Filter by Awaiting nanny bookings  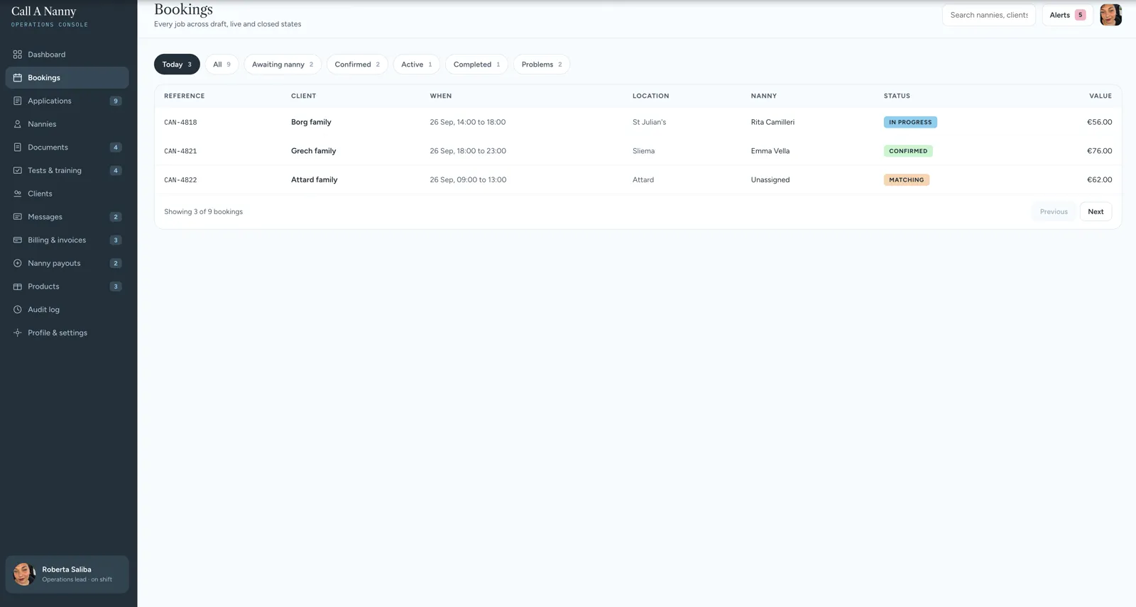(283, 65)
